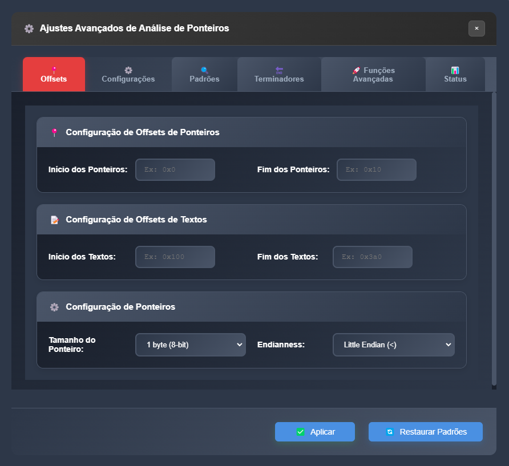Click the green checkmark icon on Aplicar

pyautogui.click(x=301, y=432)
